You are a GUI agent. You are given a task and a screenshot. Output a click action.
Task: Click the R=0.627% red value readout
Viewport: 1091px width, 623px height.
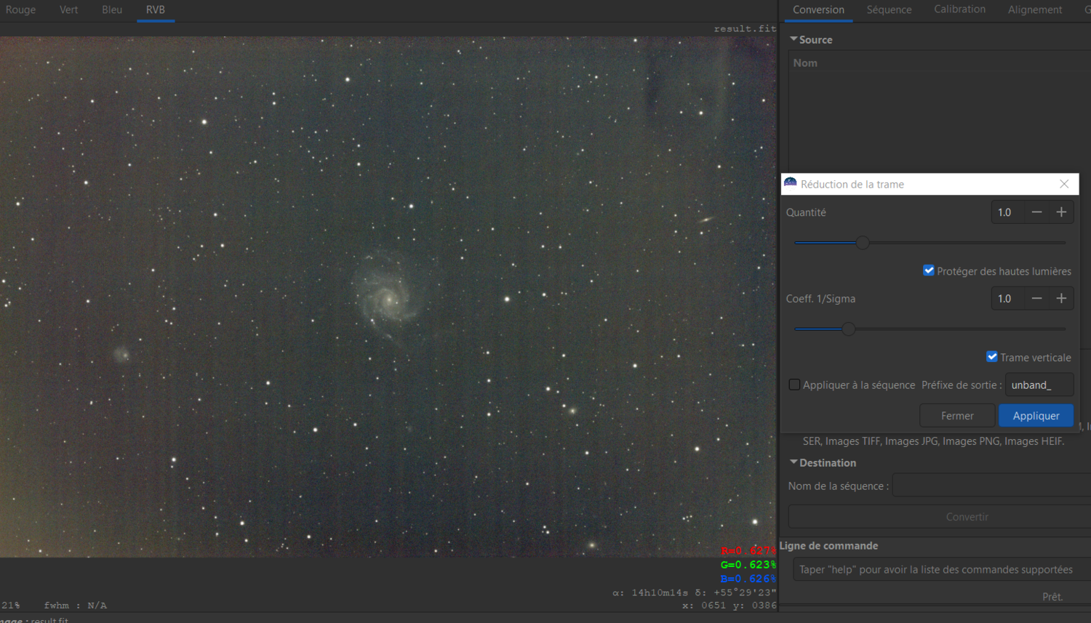(748, 551)
